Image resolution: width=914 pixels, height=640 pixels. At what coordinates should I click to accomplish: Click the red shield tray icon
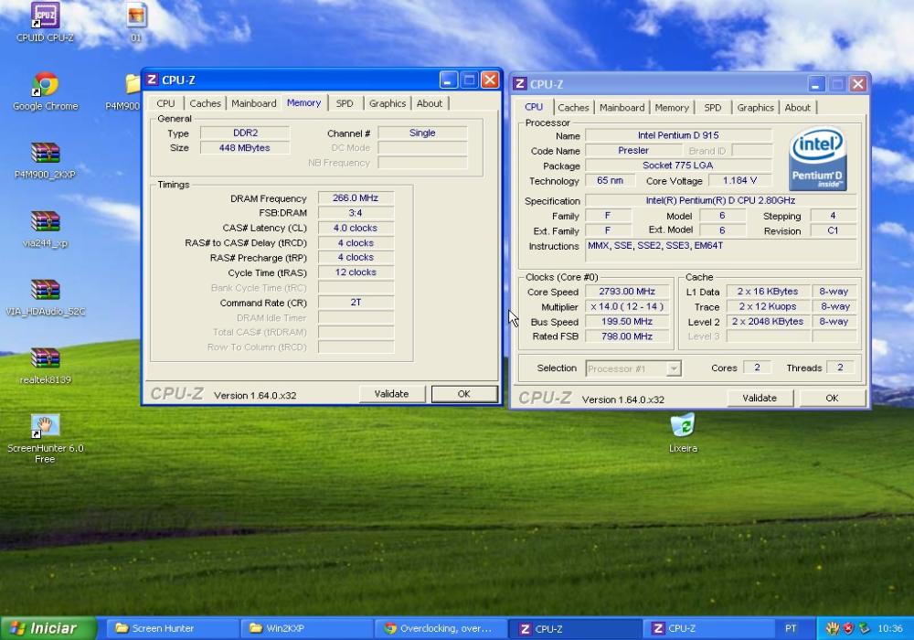click(x=848, y=628)
